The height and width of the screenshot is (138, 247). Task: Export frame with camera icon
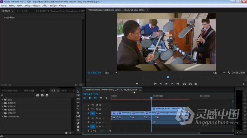pos(196,84)
